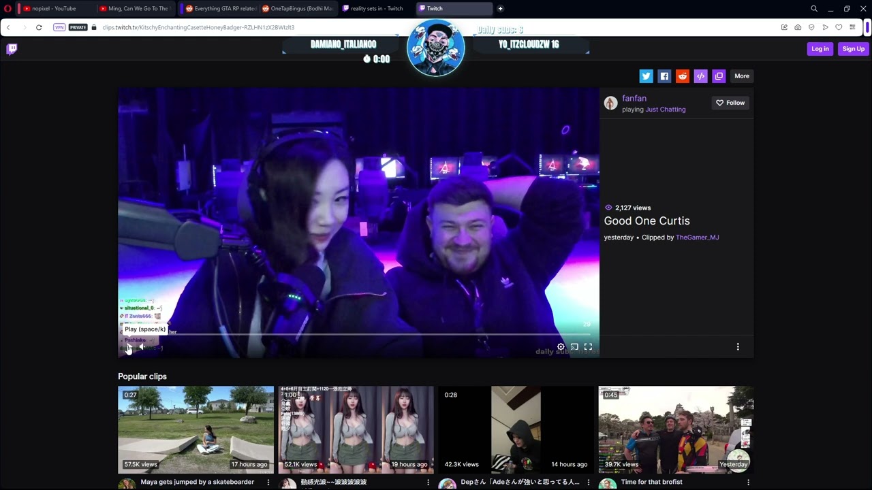Open clip options three-dot menu below Follow
This screenshot has height=490, width=872.
pos(738,347)
